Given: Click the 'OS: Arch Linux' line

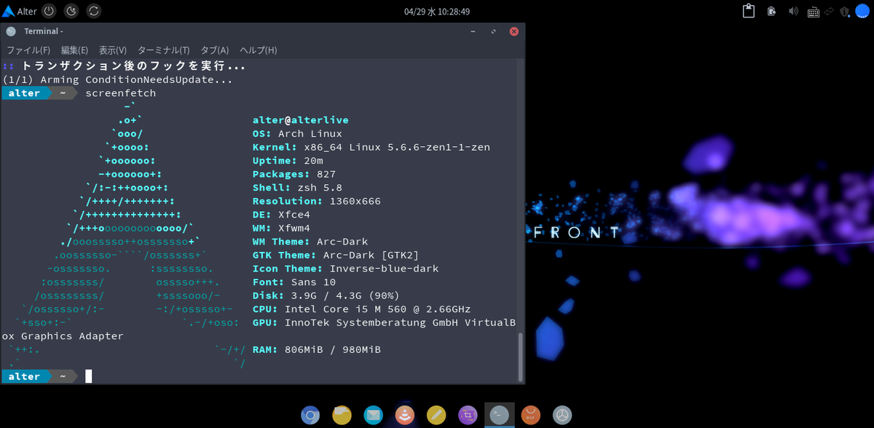Looking at the screenshot, I should pos(297,134).
